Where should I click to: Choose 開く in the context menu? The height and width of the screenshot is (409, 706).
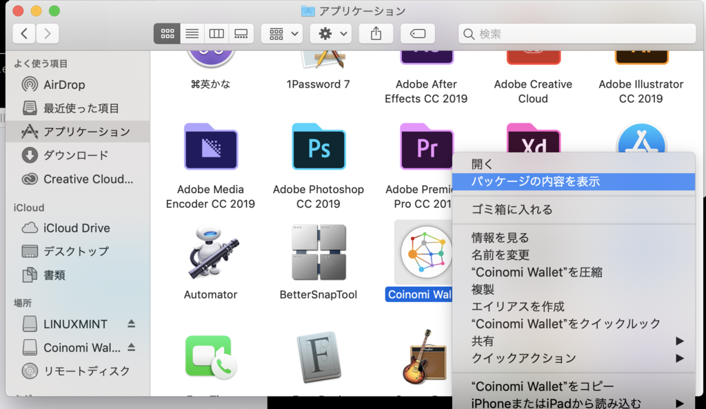tap(574, 164)
